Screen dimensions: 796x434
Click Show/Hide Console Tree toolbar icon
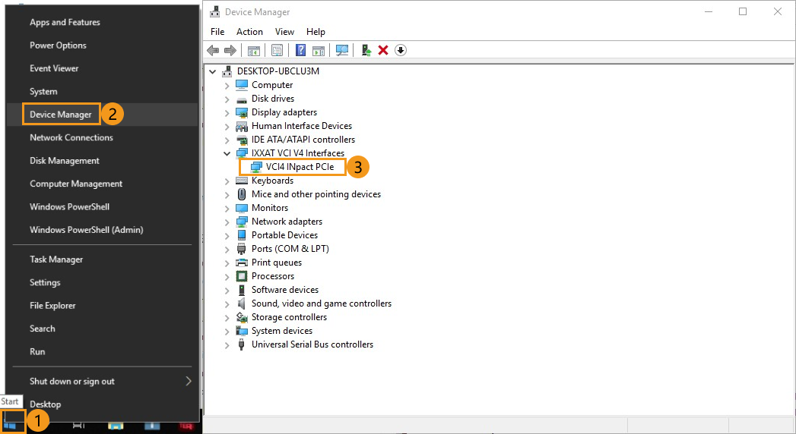point(253,50)
